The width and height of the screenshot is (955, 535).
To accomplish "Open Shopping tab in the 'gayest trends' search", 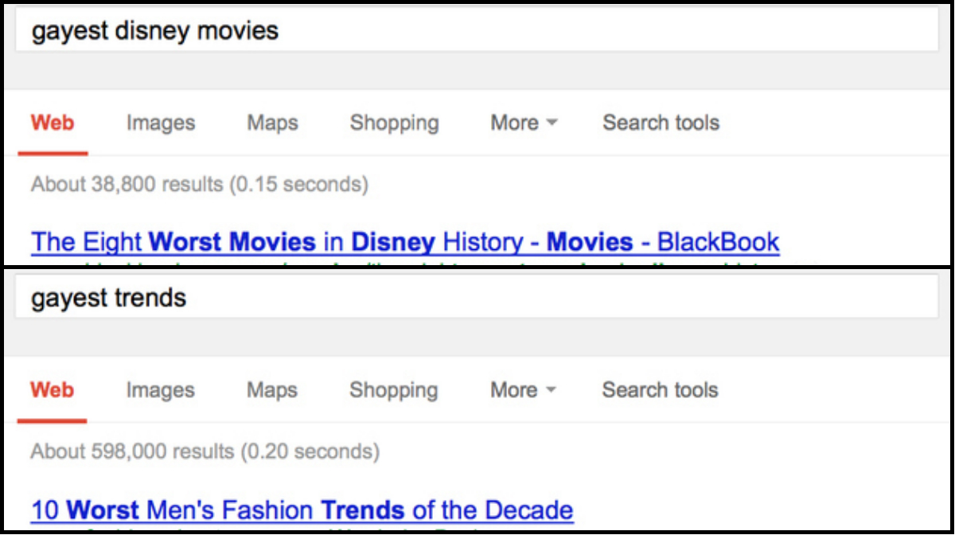I will [x=394, y=390].
